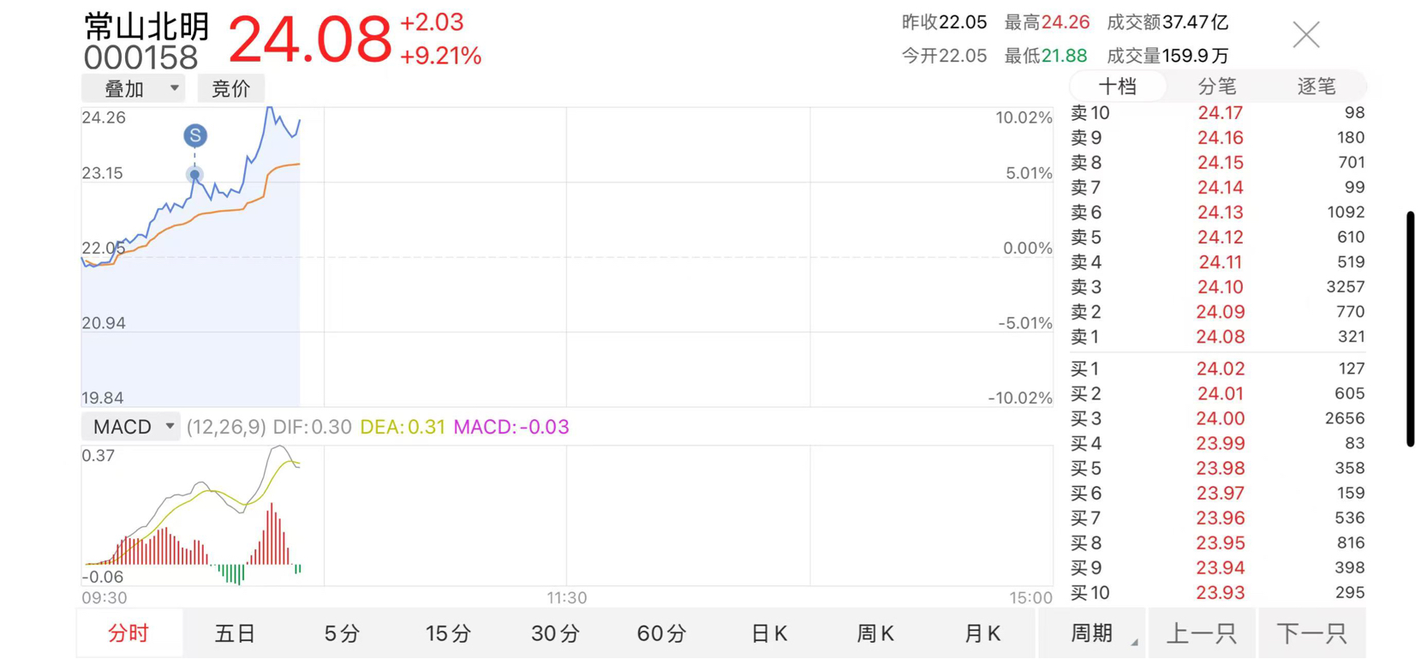Expand the MACD indicator dropdown
1427x659 pixels.
pos(130,426)
